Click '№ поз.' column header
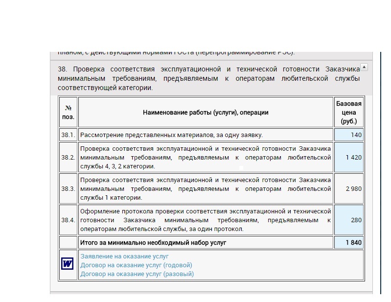391x302 pixels. pos(69,113)
